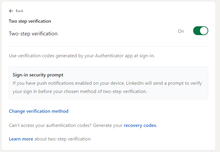Open the recovery codes link
Viewport: 220px width, 152px height.
(x=140, y=125)
